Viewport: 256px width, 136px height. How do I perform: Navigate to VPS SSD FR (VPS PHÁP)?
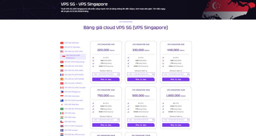click(x=74, y=75)
